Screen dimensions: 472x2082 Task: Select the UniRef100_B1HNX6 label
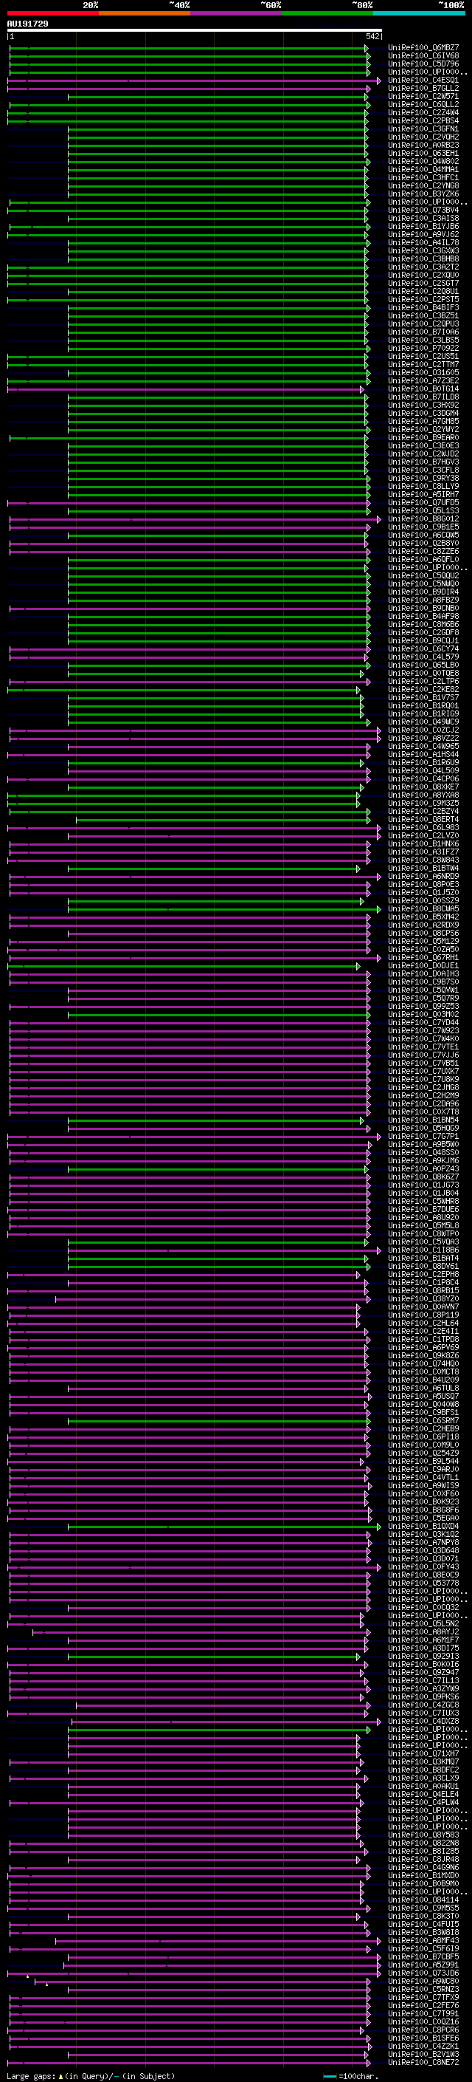pos(423,845)
